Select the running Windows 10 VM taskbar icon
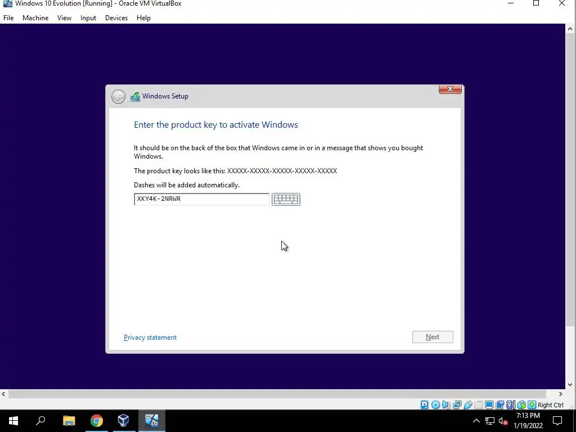The height and width of the screenshot is (432, 576). click(151, 421)
